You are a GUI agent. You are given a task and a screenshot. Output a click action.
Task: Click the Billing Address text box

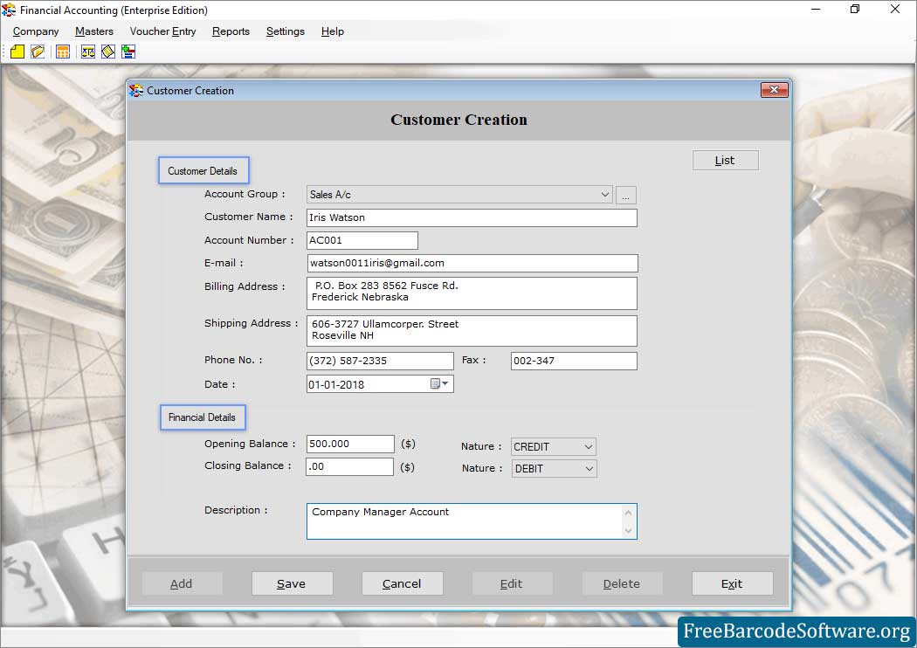click(472, 293)
